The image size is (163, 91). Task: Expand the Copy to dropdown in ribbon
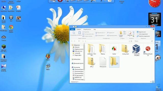[x=105, y=35]
